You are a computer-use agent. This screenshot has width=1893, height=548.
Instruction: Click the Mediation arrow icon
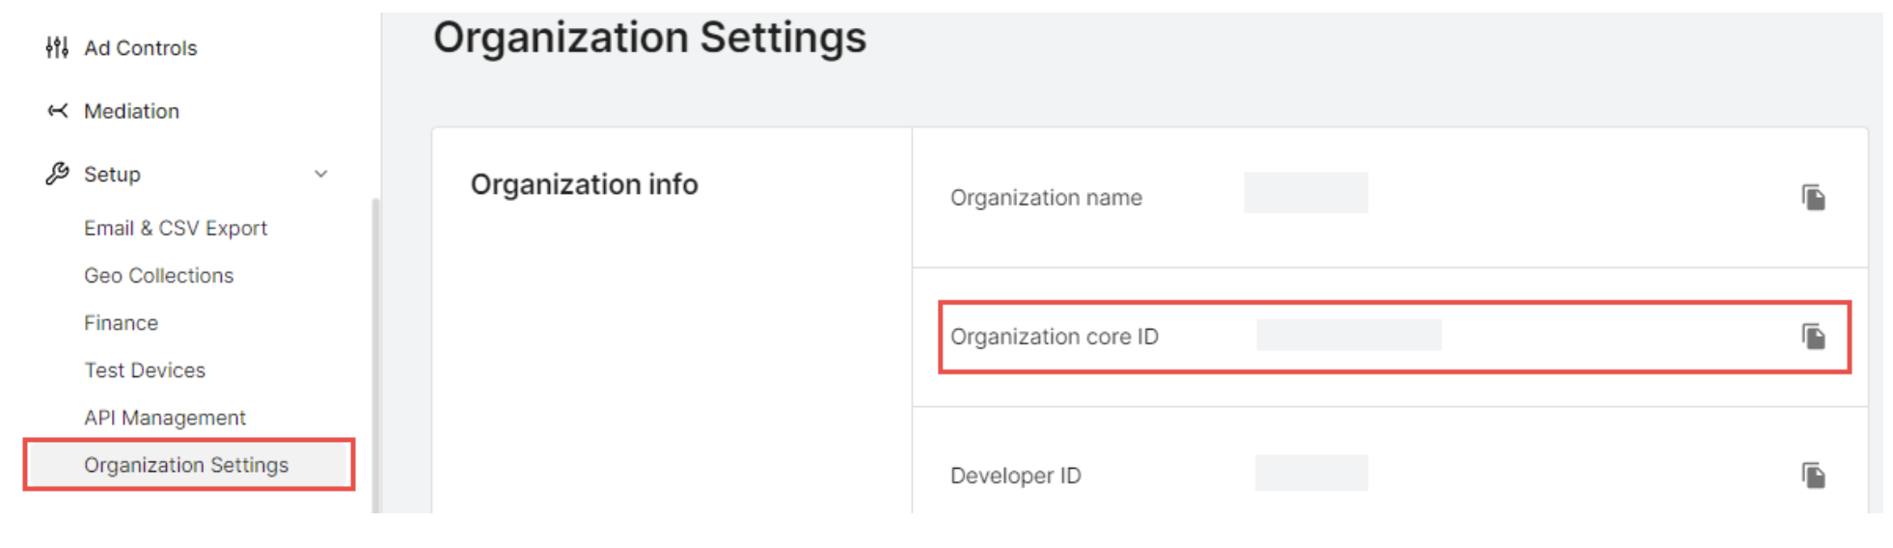pos(58,111)
